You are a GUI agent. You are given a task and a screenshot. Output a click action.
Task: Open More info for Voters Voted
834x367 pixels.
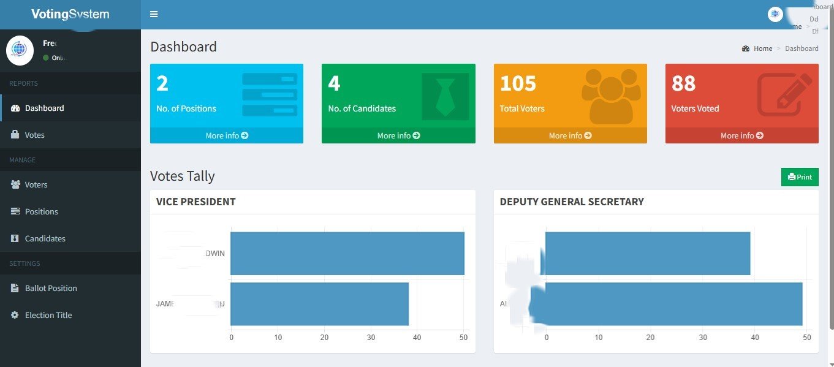pos(741,135)
